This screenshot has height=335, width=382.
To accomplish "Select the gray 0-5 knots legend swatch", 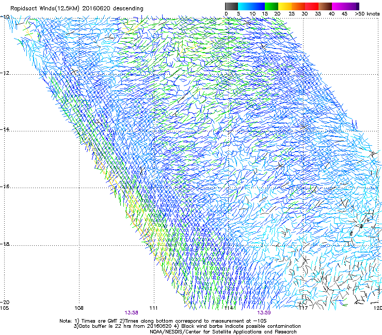I will (x=232, y=6).
